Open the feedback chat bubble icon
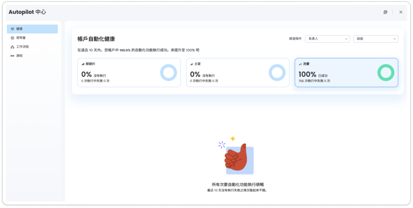Image resolution: width=413 pixels, height=208 pixels. (x=385, y=12)
